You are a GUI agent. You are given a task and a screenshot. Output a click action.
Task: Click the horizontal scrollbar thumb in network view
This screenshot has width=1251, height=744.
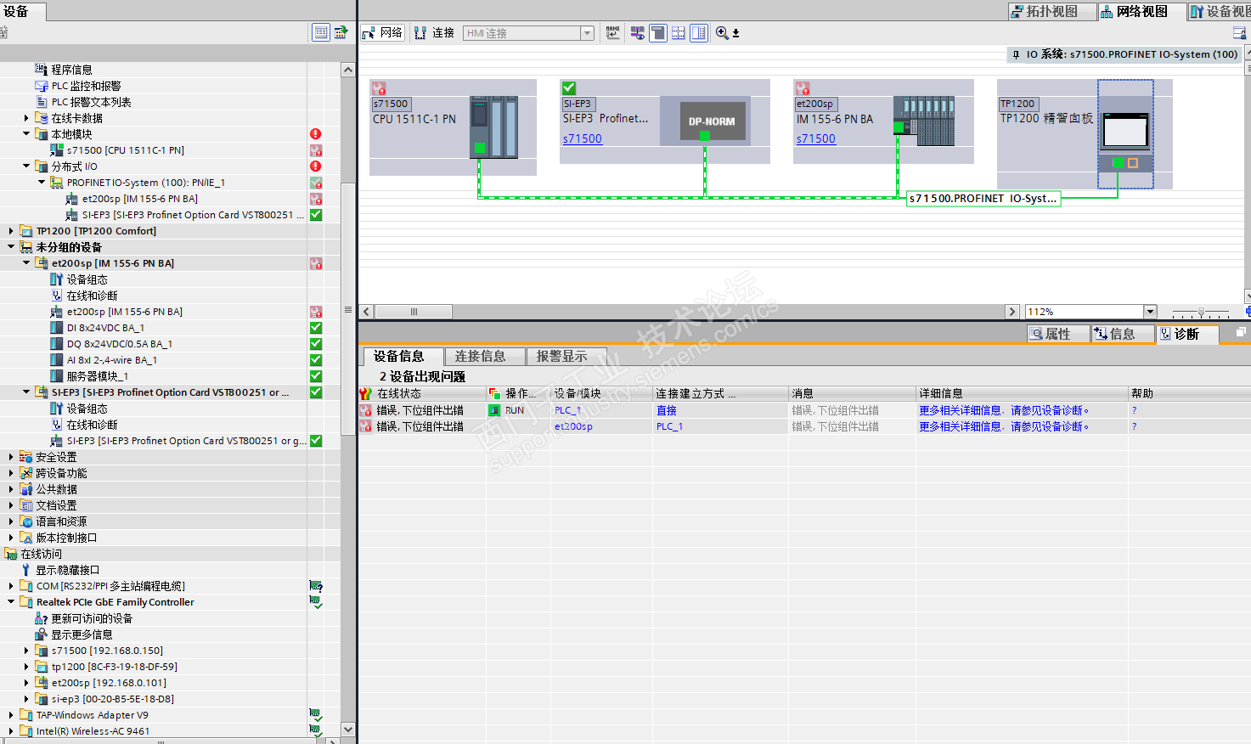tap(414, 312)
